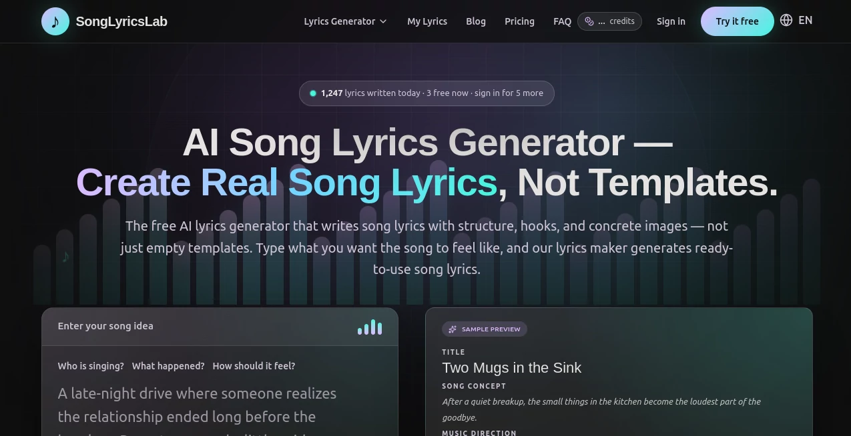Click the SAMPLE PREVIEW badge
This screenshot has width=851, height=436.
coord(485,329)
